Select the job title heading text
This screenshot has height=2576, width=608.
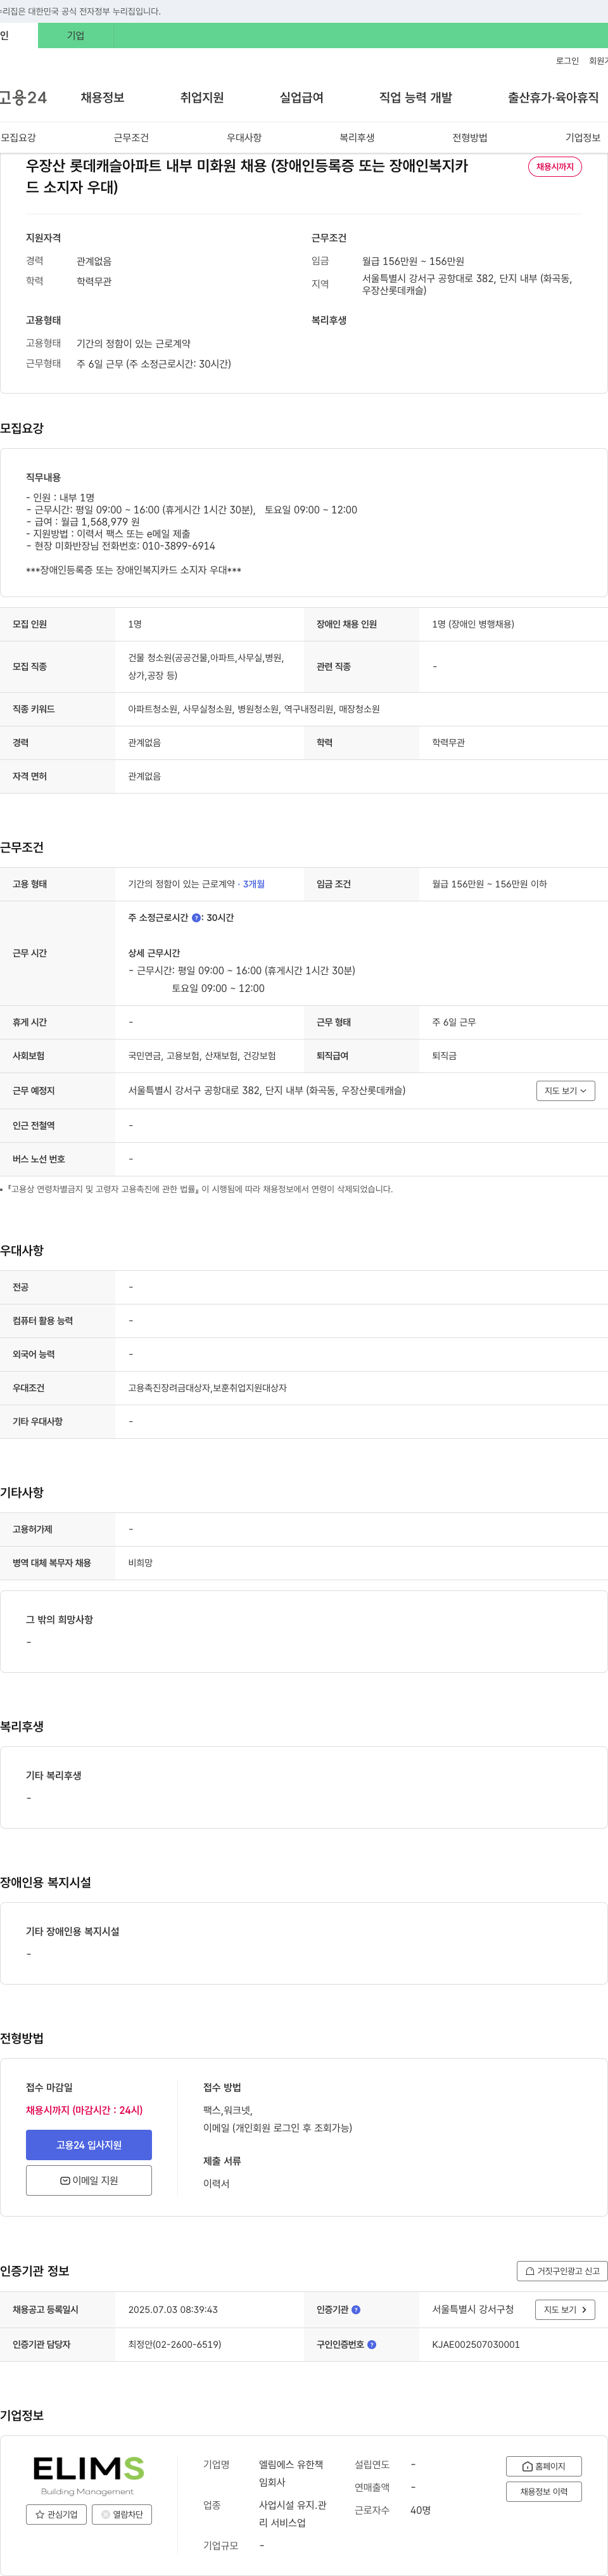click(246, 176)
